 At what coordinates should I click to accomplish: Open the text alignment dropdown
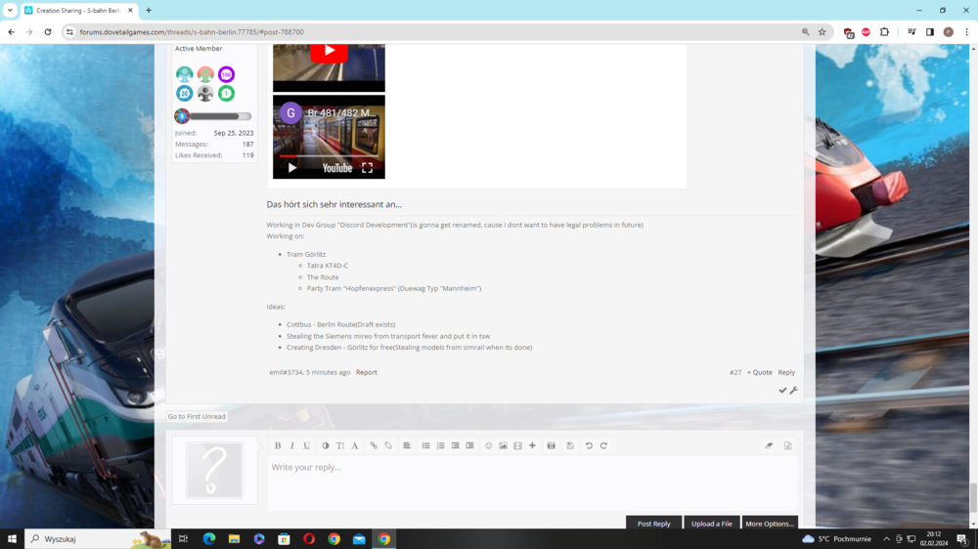407,445
